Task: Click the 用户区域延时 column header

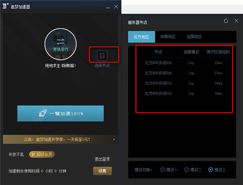Action: 218,52
